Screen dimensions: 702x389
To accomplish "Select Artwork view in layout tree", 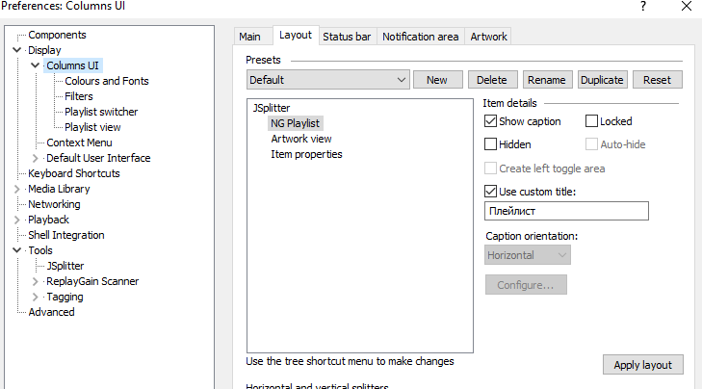I will (x=300, y=139).
